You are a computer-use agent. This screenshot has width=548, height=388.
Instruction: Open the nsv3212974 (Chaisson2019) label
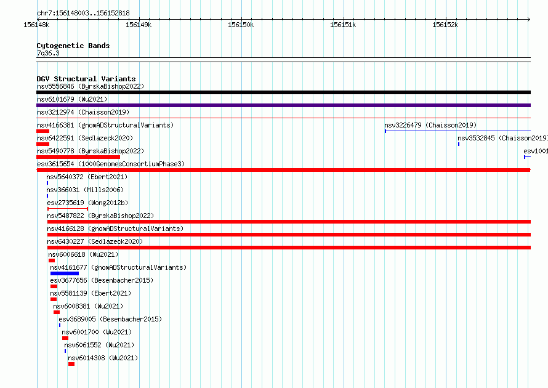point(83,112)
